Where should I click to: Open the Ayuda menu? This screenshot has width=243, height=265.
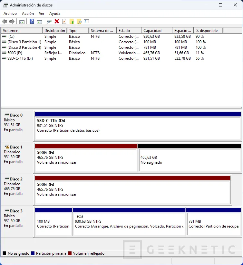pos(55,14)
